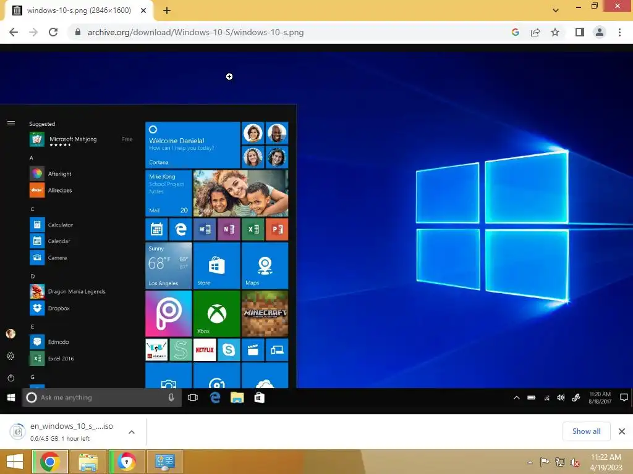Expand the options arrow beside the iso download
Image resolution: width=633 pixels, height=474 pixels.
point(132,432)
